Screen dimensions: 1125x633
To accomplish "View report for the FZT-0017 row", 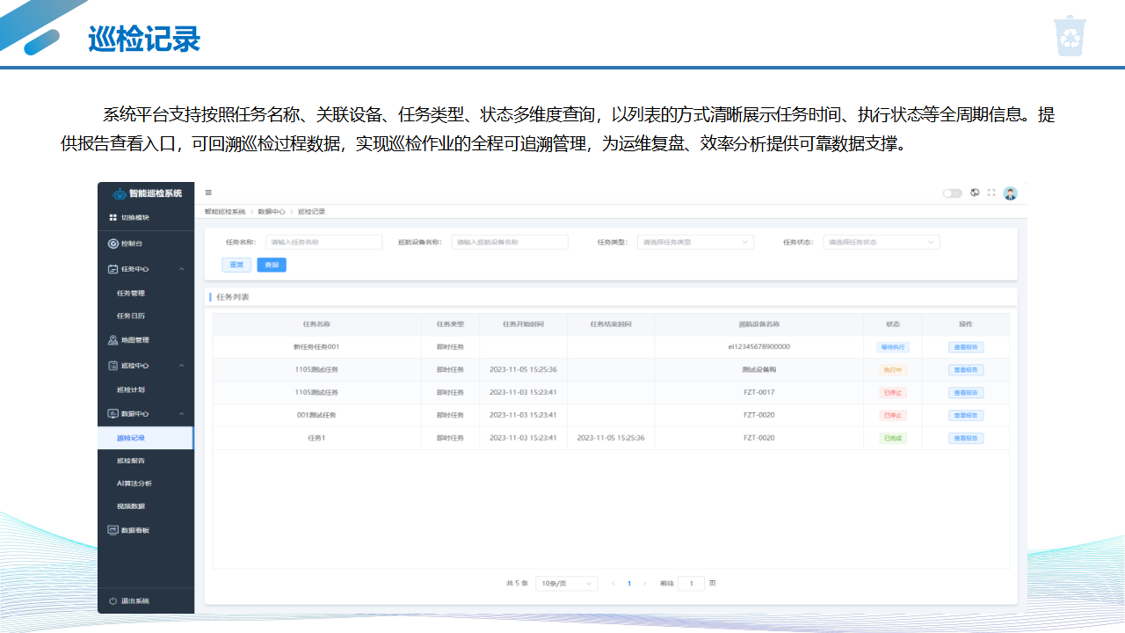I will [x=966, y=393].
